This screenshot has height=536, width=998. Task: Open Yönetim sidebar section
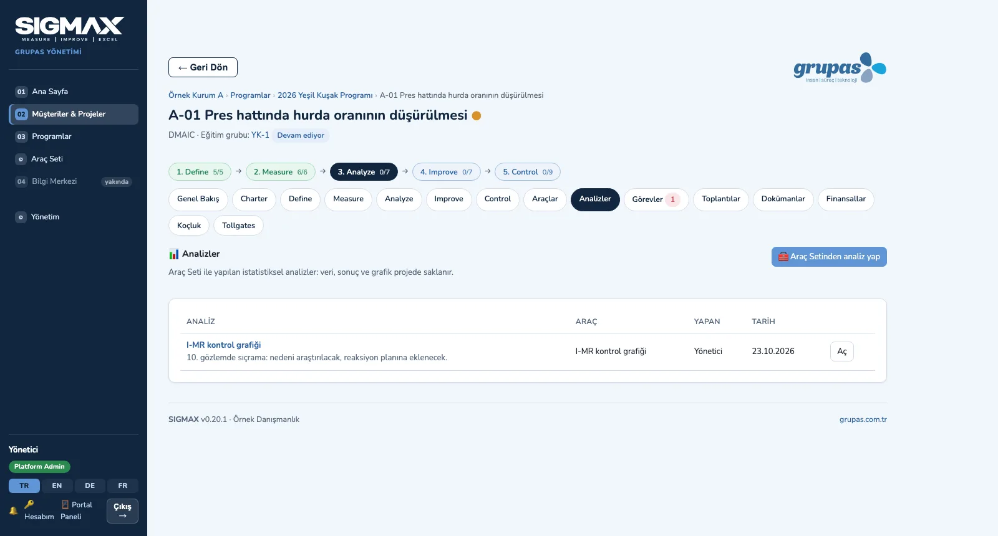point(74,217)
